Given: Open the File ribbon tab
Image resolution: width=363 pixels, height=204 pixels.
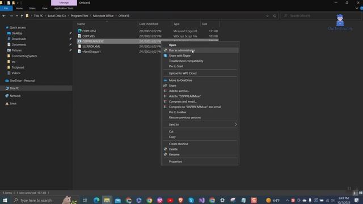Looking at the screenshot, I should click(x=6, y=8).
